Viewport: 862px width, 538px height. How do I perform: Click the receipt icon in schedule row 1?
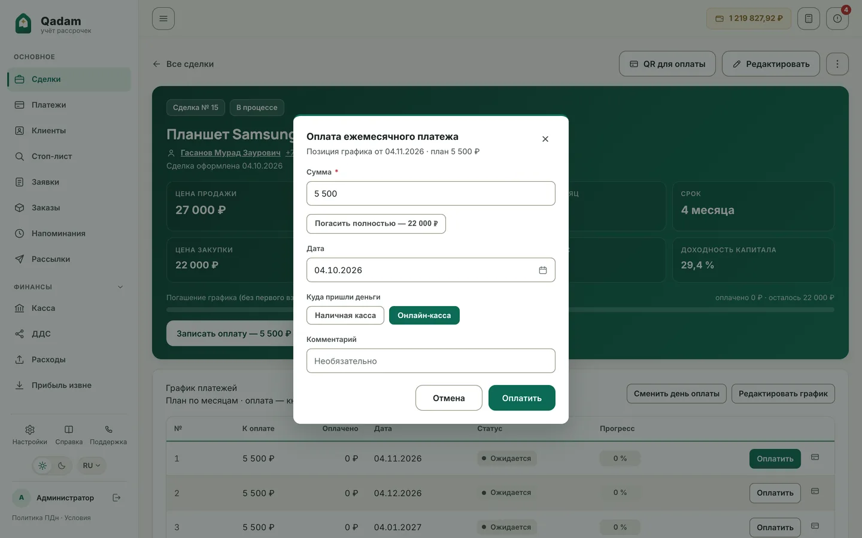pos(815,457)
